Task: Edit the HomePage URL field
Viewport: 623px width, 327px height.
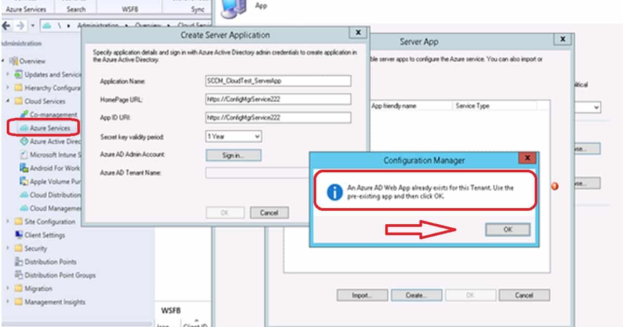Action: pyautogui.click(x=278, y=99)
